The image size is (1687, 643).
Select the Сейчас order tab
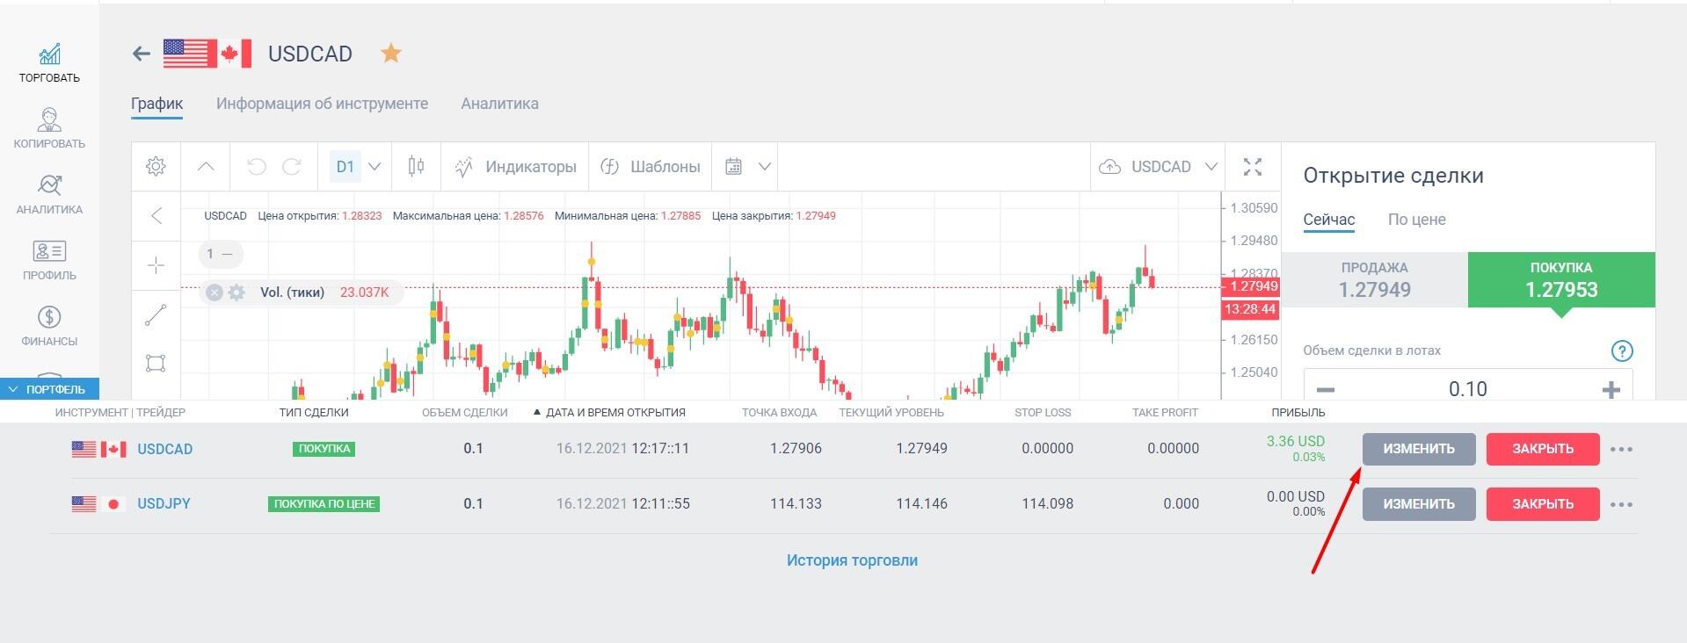(1329, 220)
